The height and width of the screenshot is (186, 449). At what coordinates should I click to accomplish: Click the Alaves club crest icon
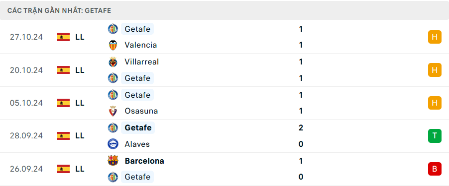point(113,144)
